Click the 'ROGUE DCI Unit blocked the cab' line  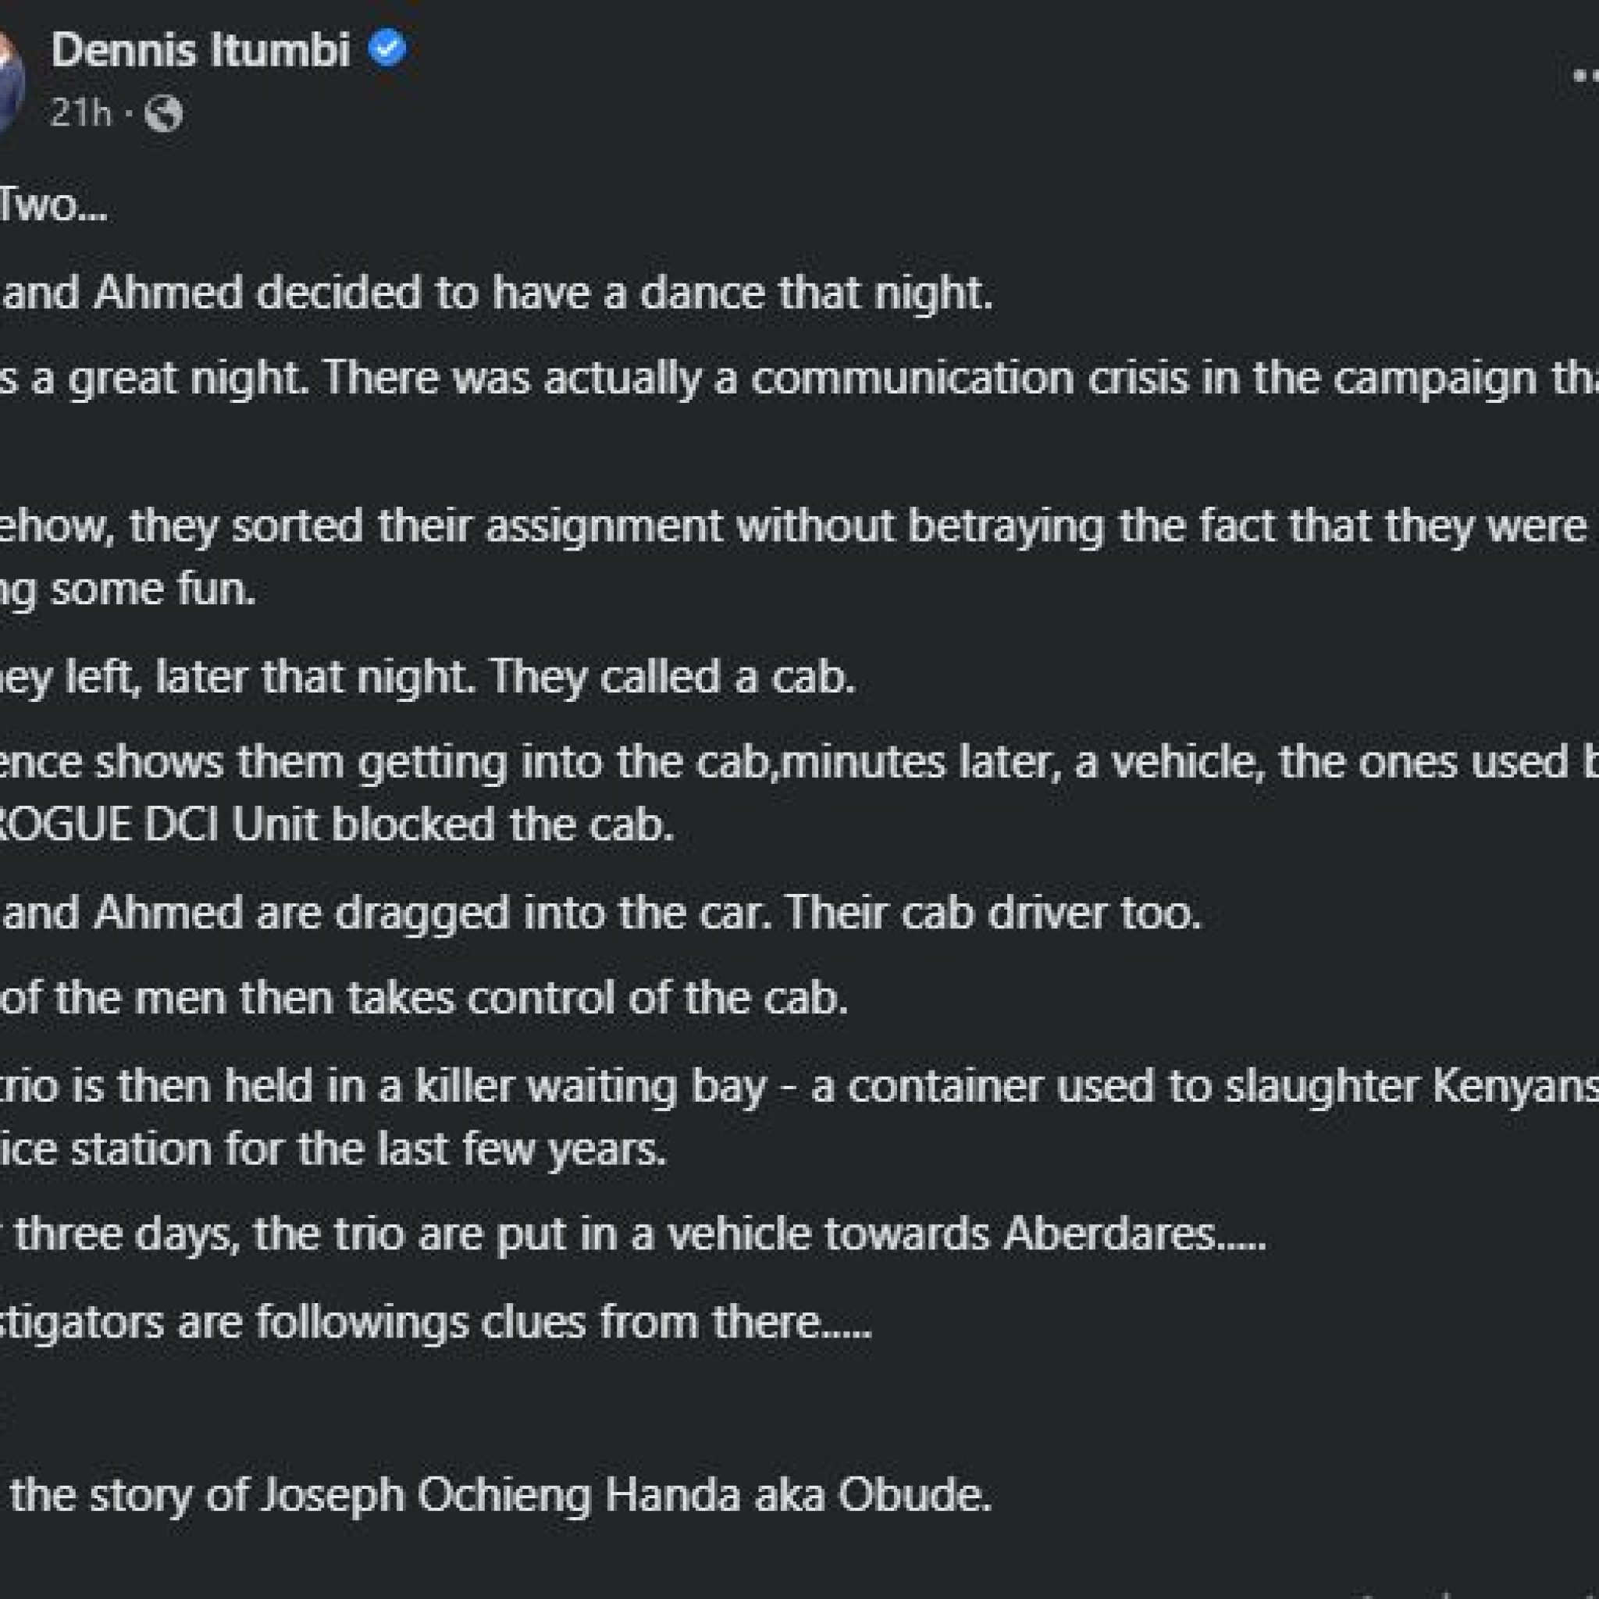tap(337, 825)
